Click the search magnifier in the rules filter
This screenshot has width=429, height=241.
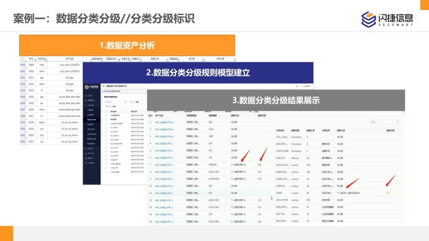tap(125, 102)
